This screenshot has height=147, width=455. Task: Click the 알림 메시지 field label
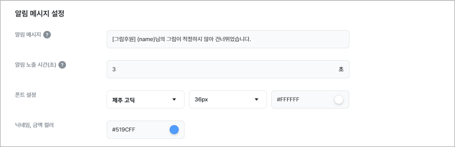pos(28,35)
